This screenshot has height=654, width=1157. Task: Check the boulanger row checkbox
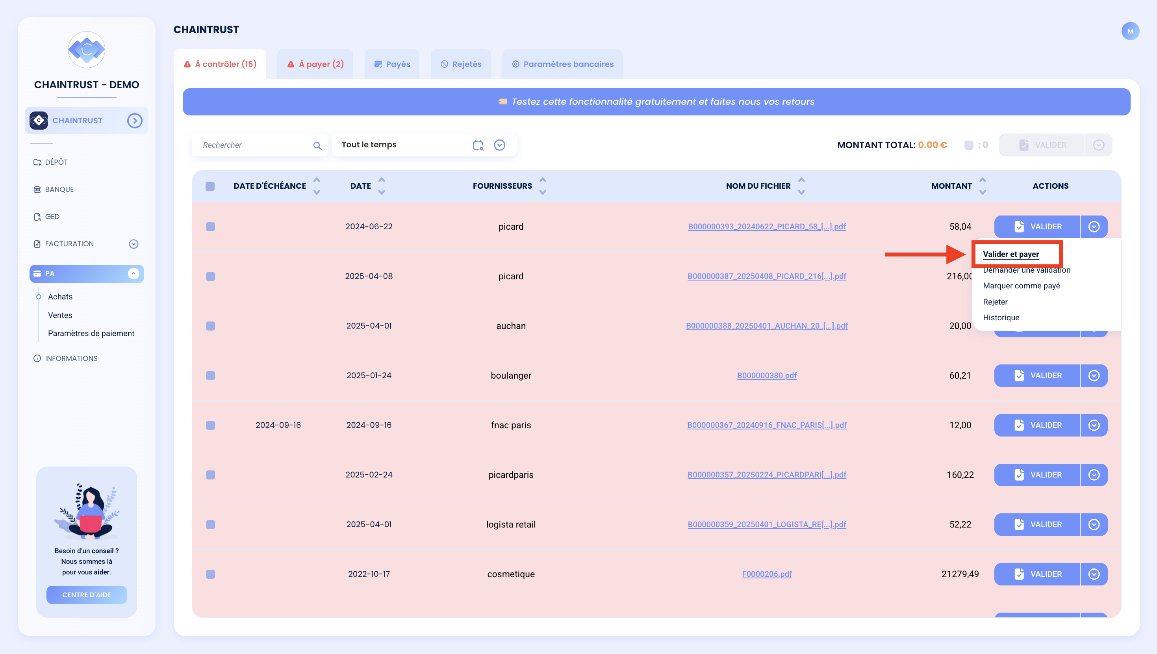click(210, 375)
